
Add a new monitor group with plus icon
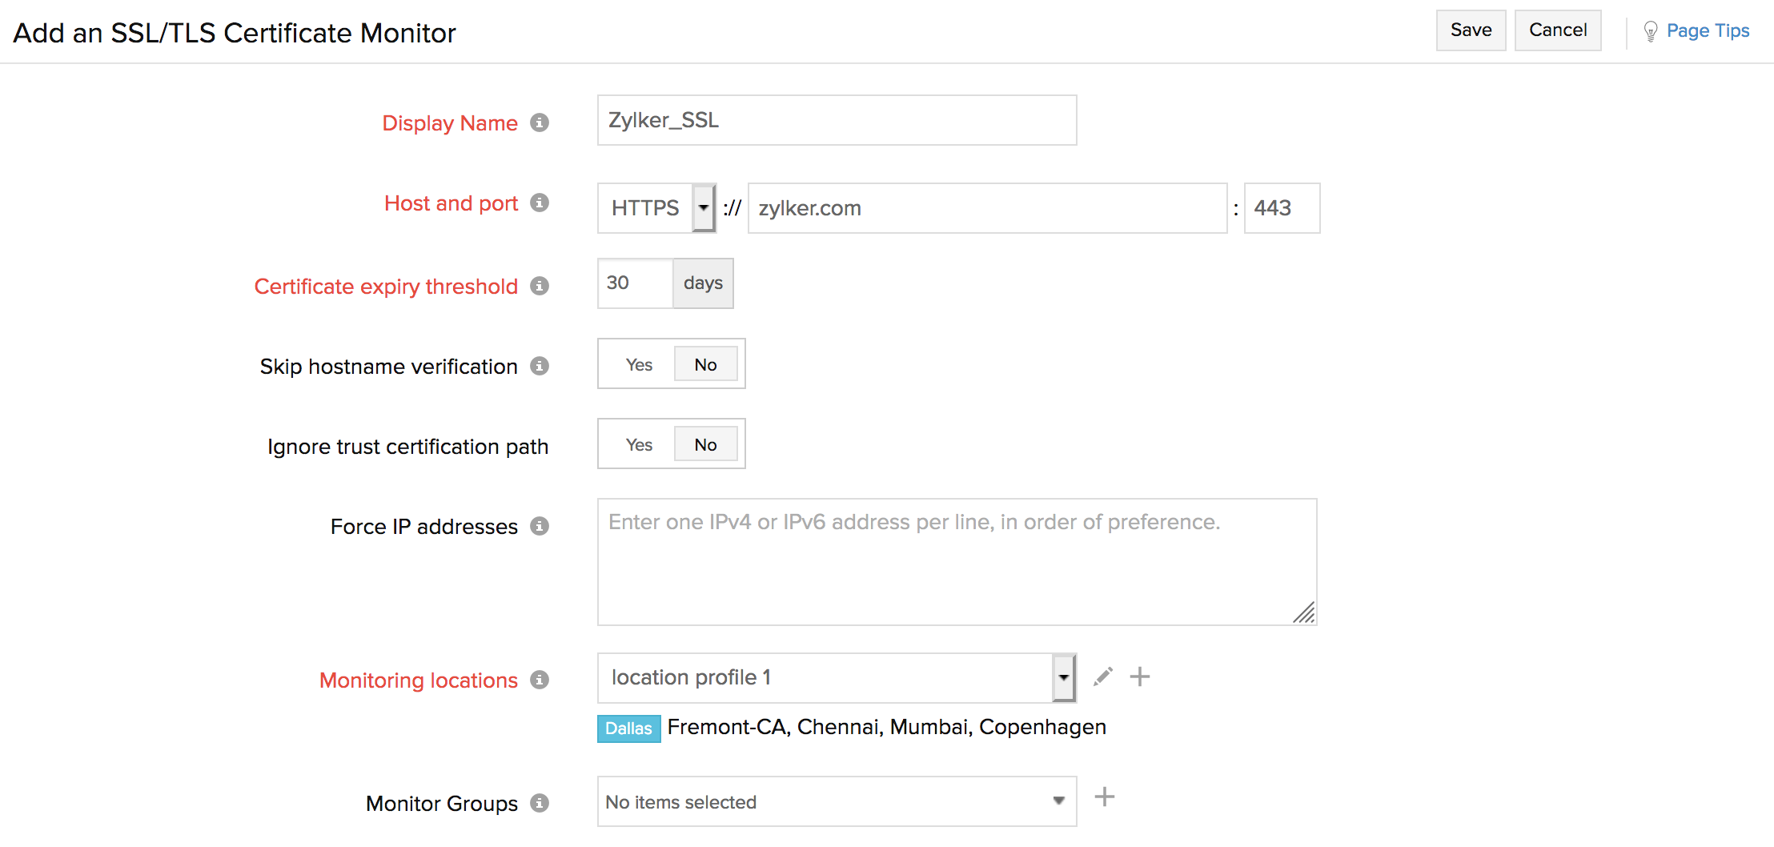(1105, 797)
